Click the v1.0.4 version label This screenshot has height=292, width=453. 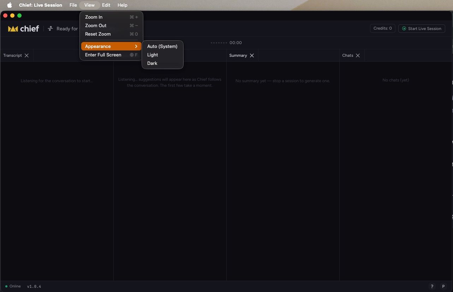point(34,286)
